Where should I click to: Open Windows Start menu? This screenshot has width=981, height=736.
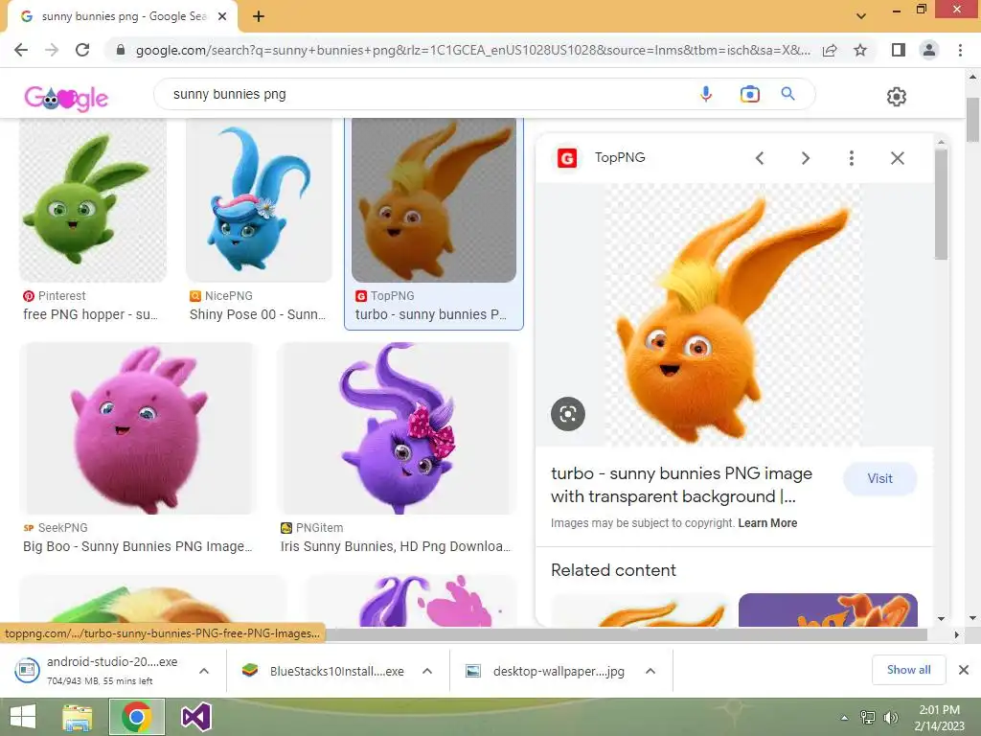coord(23,717)
